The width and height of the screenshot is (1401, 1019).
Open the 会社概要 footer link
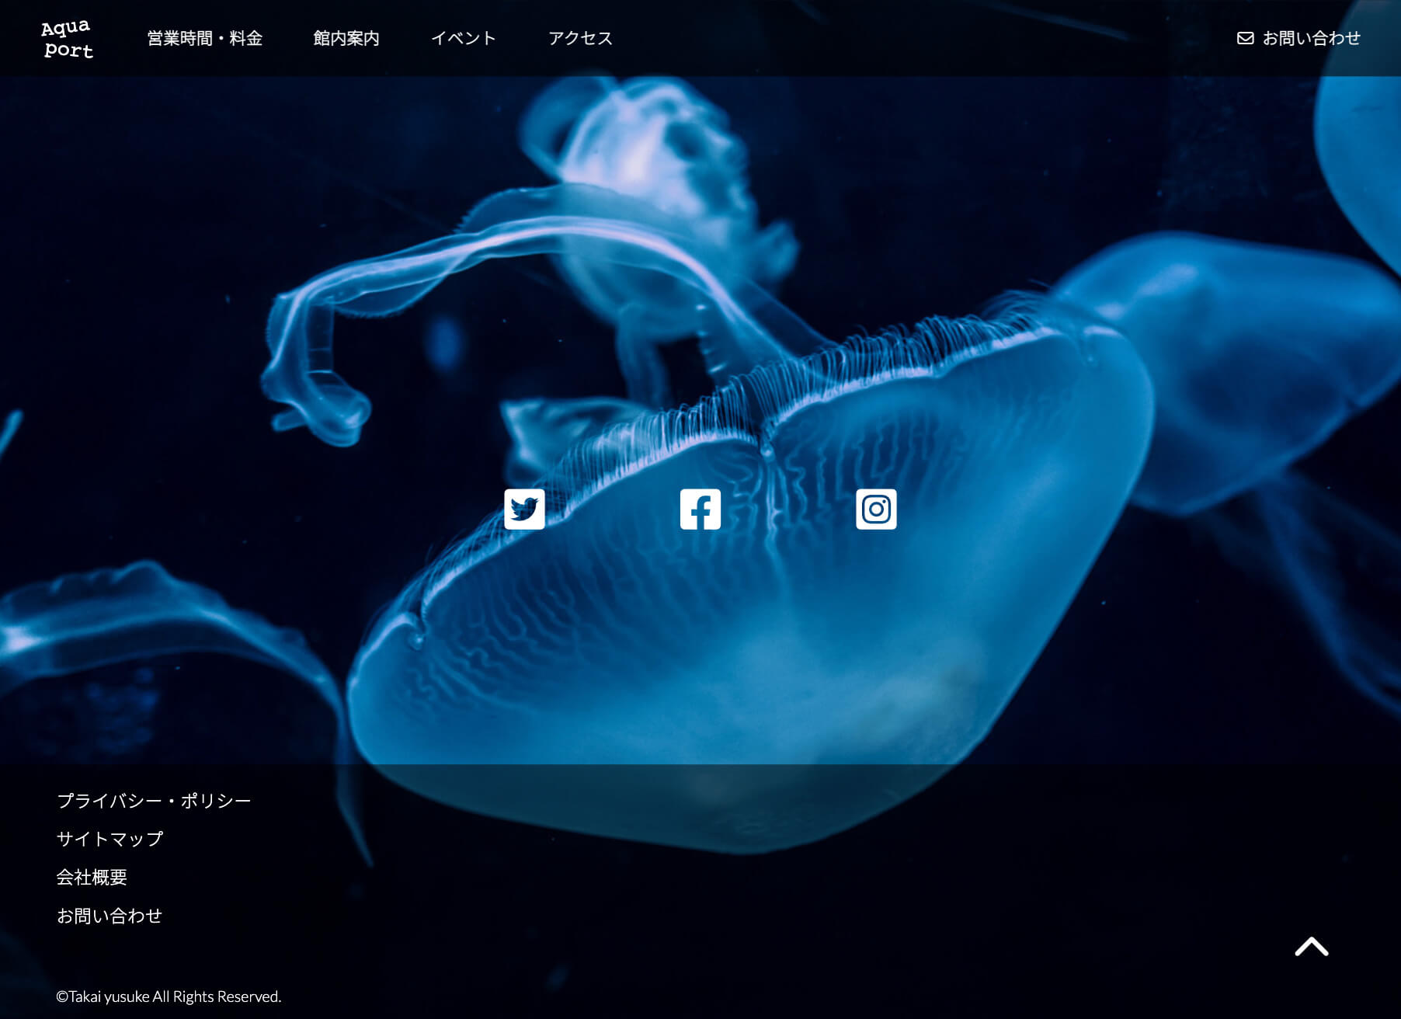pos(92,878)
